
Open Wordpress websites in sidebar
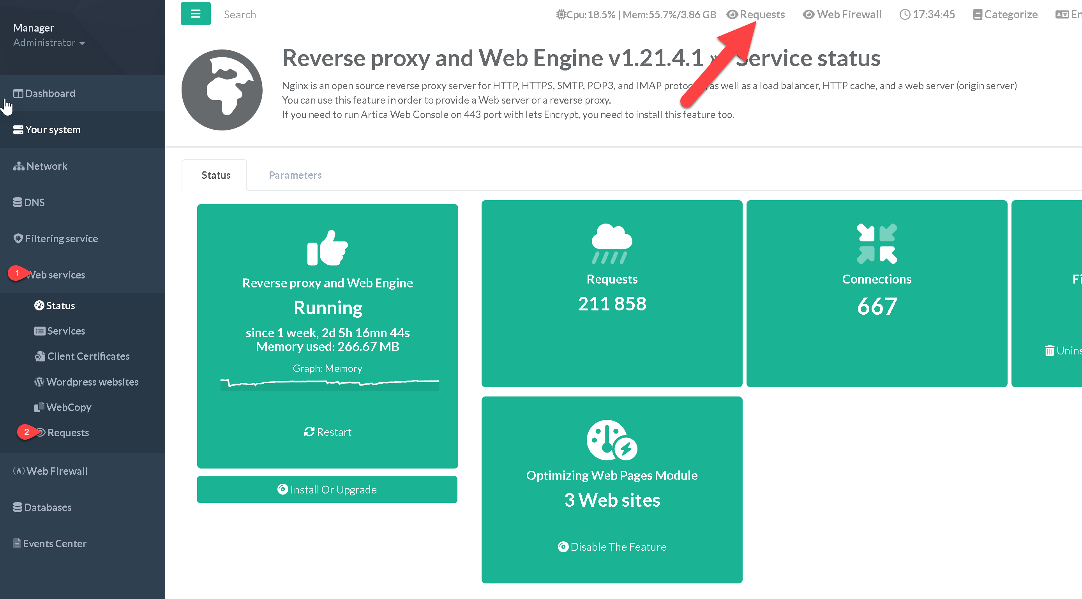tap(92, 382)
